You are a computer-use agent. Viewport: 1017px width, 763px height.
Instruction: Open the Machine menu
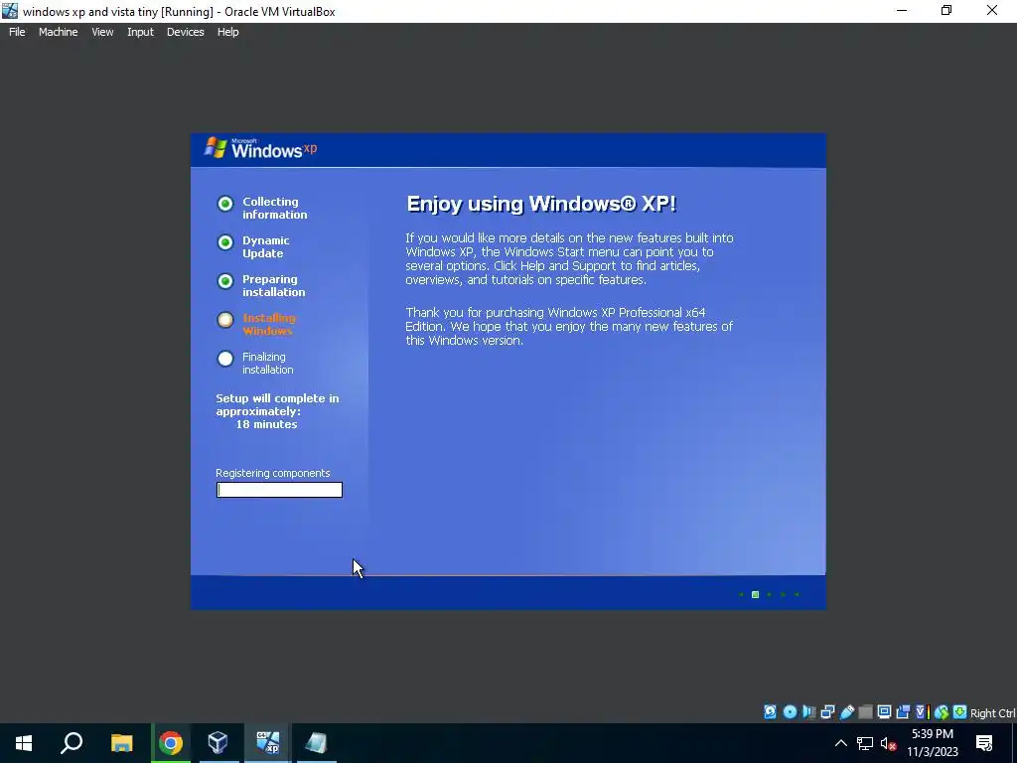pyautogui.click(x=58, y=32)
